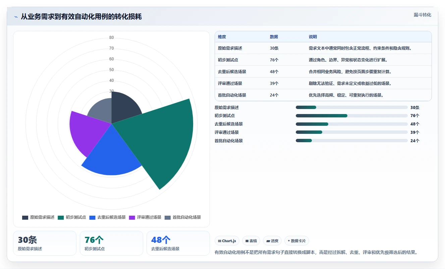Click the 去重后候选场景 progress bar
The width and height of the screenshot is (445, 269).
pos(352,124)
